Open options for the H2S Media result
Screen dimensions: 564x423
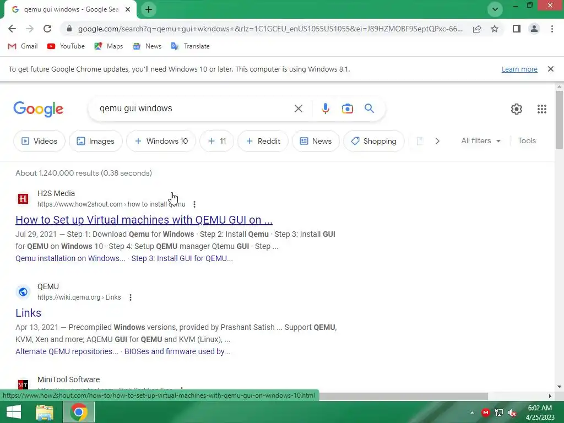pos(194,204)
